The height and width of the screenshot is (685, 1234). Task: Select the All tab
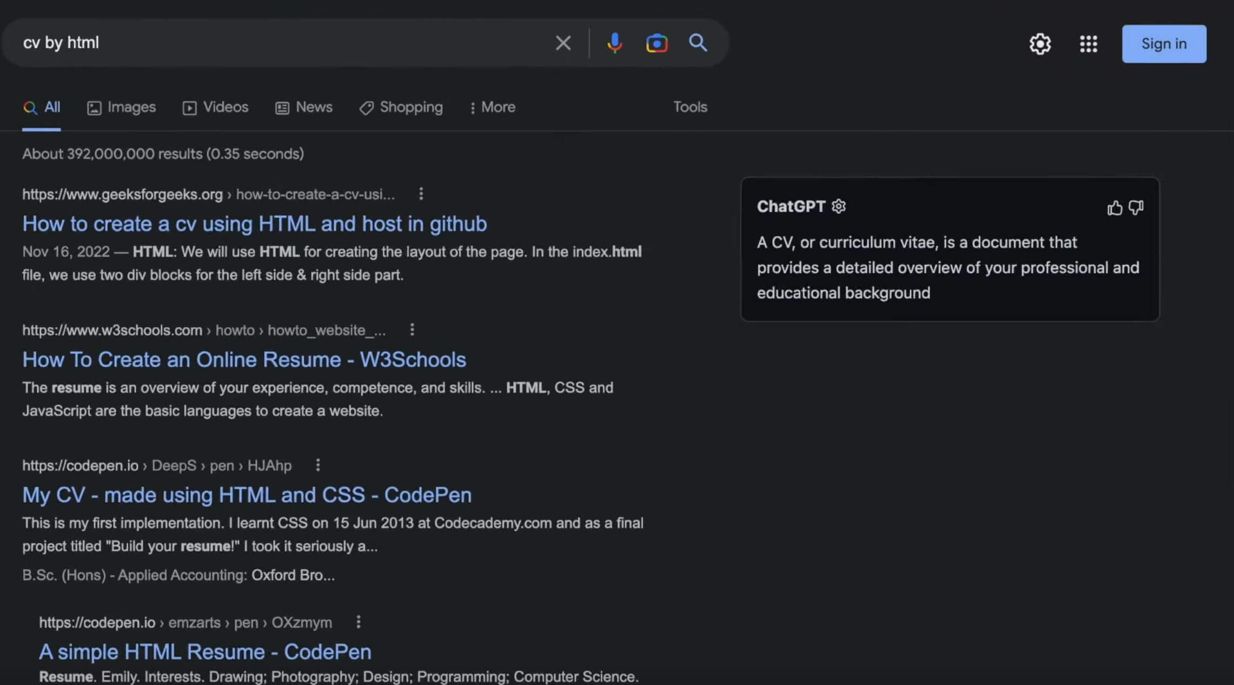(x=42, y=107)
